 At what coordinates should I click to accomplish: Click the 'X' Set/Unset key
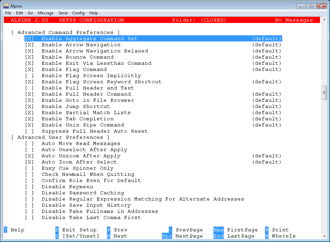(57, 236)
